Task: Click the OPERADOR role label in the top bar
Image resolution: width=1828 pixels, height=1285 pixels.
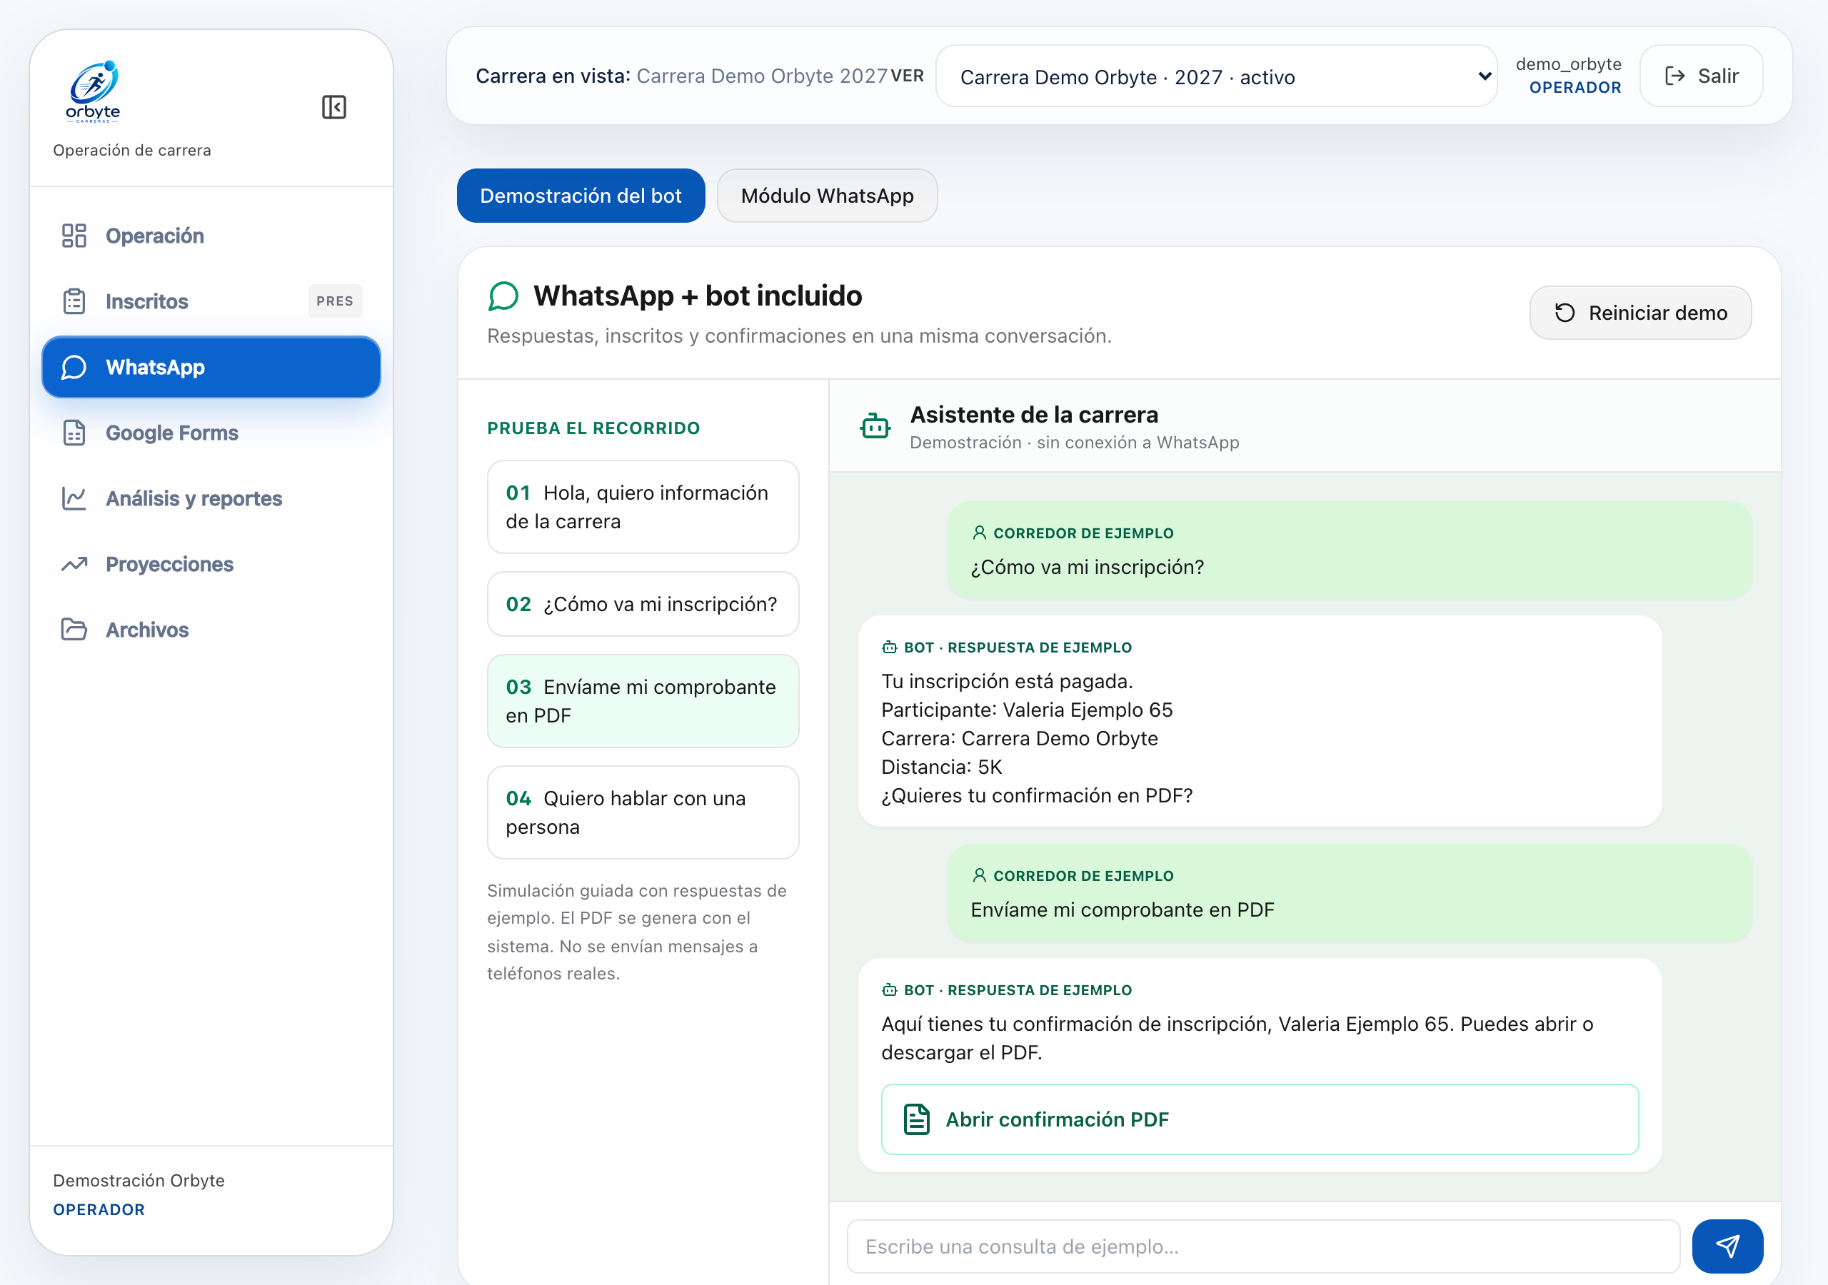Action: click(1575, 88)
